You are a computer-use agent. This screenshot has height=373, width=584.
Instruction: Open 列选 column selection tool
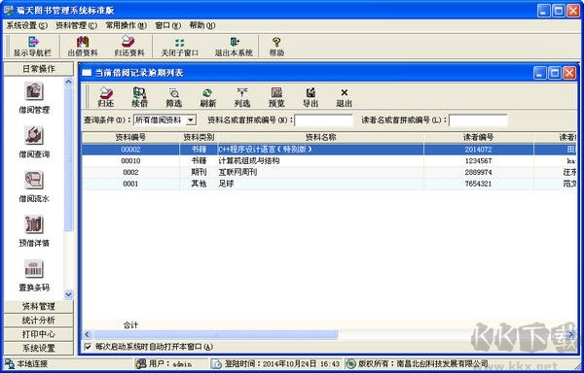(242, 97)
